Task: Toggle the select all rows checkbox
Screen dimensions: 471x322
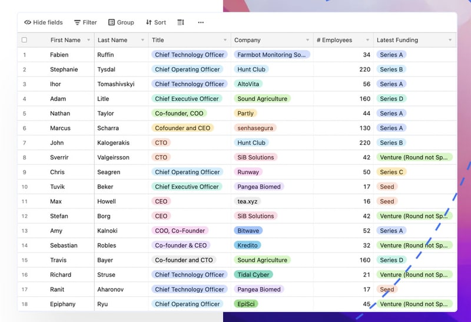Action: point(24,40)
